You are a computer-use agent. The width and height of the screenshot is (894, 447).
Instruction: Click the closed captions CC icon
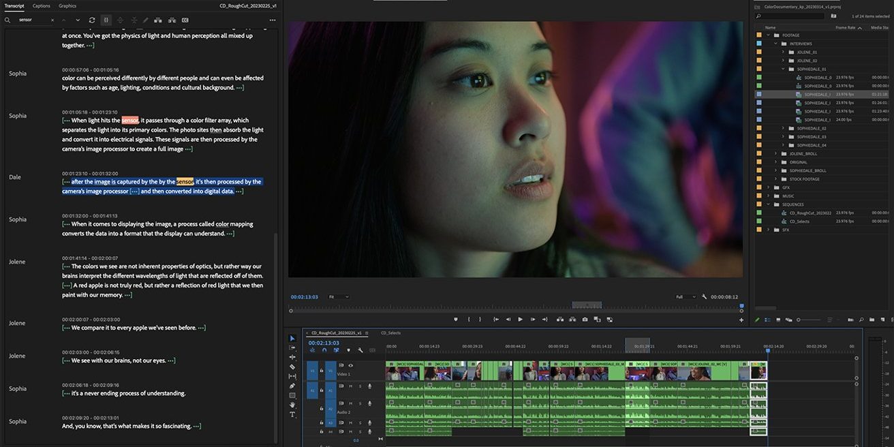185,20
